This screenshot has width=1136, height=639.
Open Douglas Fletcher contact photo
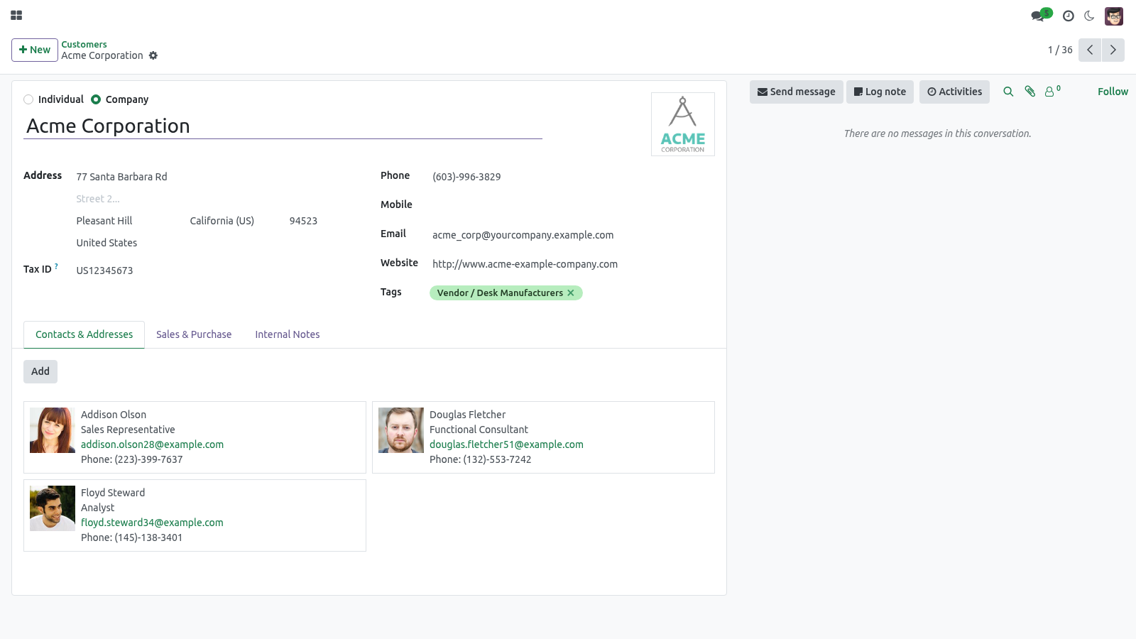(401, 430)
